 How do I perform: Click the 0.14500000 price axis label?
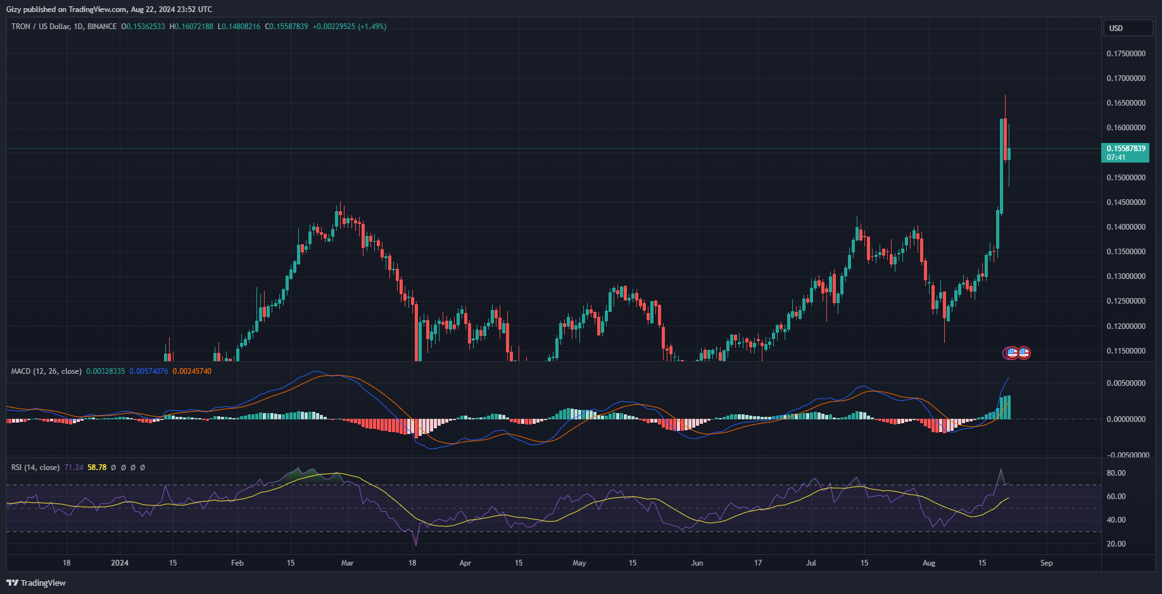[x=1126, y=202]
